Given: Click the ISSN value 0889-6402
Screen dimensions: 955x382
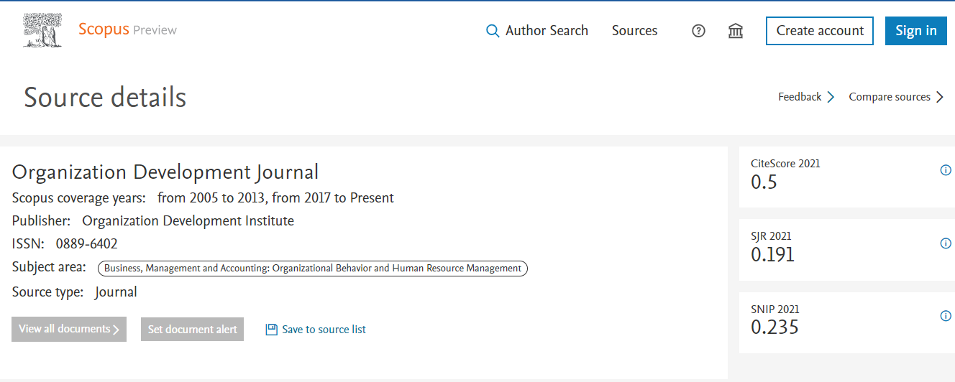Looking at the screenshot, I should (x=86, y=244).
